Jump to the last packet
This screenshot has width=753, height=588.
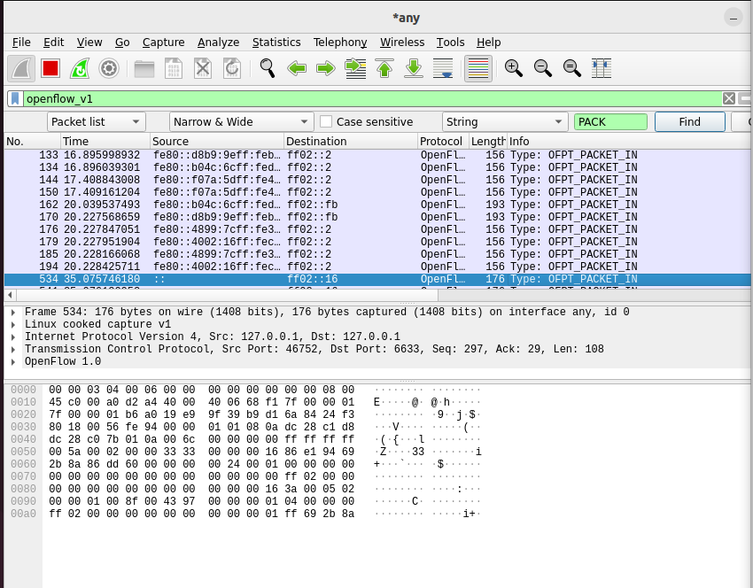[414, 69]
